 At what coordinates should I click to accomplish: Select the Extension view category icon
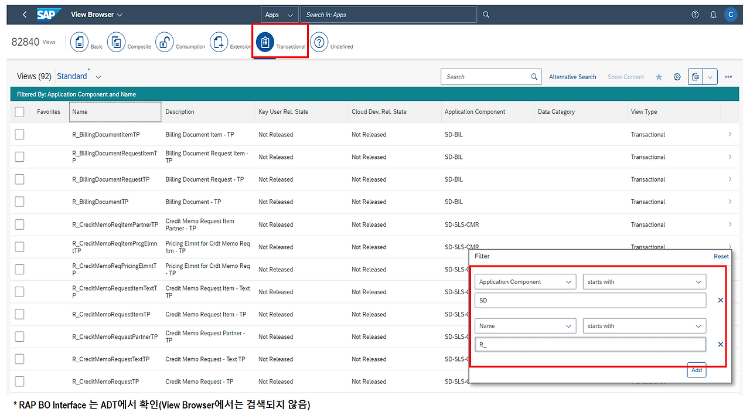point(219,42)
